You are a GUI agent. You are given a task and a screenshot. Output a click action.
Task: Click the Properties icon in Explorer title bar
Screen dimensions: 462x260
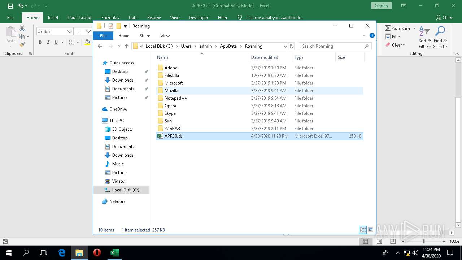pyautogui.click(x=111, y=26)
